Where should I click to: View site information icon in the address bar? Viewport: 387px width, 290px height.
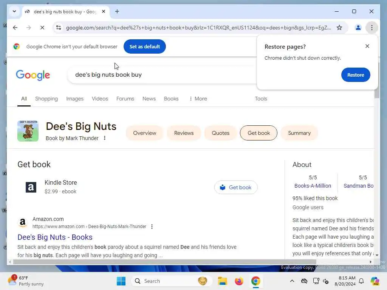59,28
